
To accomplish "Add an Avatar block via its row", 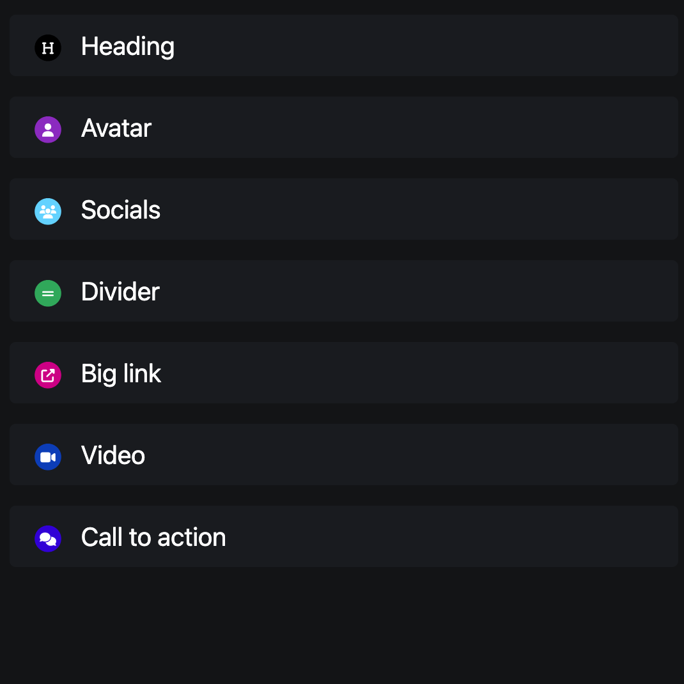I will click(344, 127).
